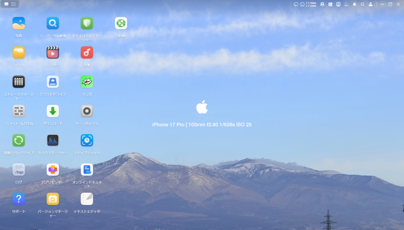Viewport: 404px width, 230px height.
Task: Launch ユニバーサル検索 universal search app
Action: coord(53,23)
